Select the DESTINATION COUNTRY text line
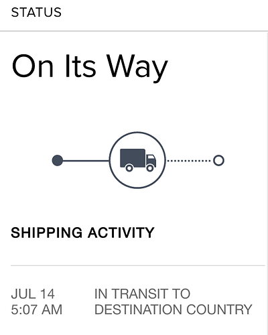The height and width of the screenshot is (335, 268). point(174,310)
